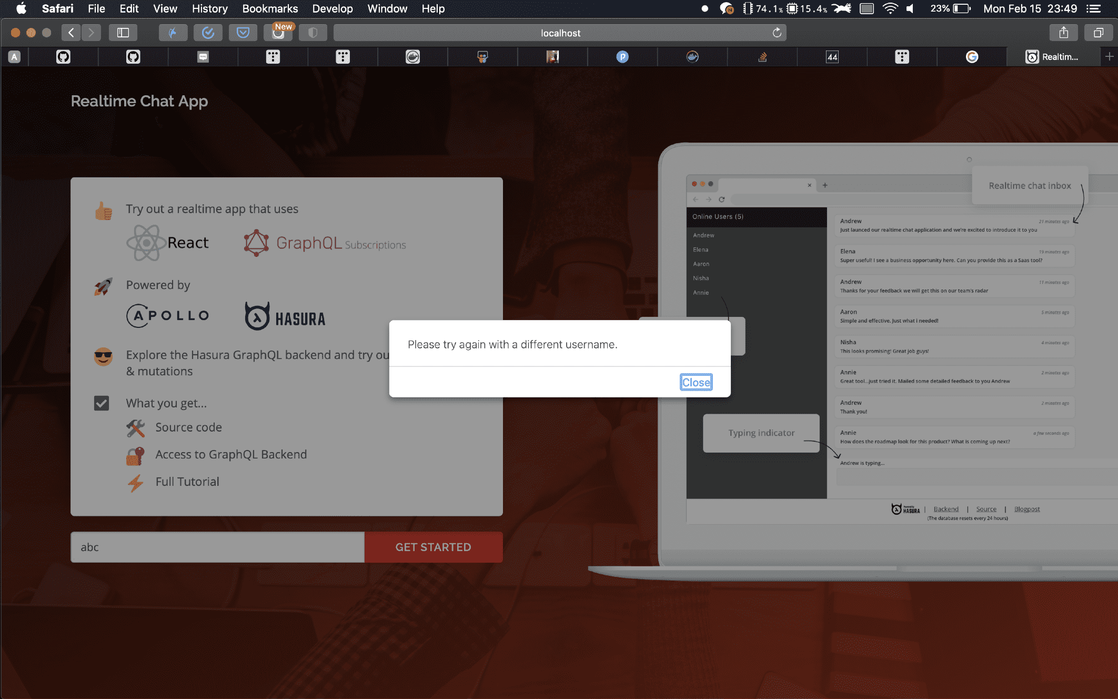Click the GET STARTED button
The image size is (1118, 699).
(433, 547)
